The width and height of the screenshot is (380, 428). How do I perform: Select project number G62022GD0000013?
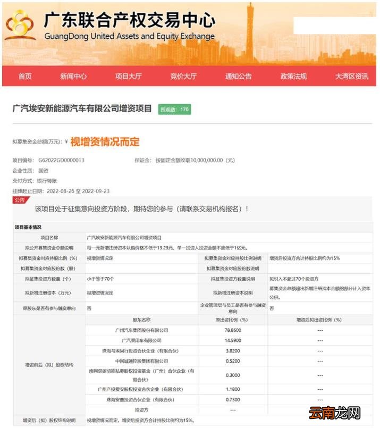click(61, 160)
